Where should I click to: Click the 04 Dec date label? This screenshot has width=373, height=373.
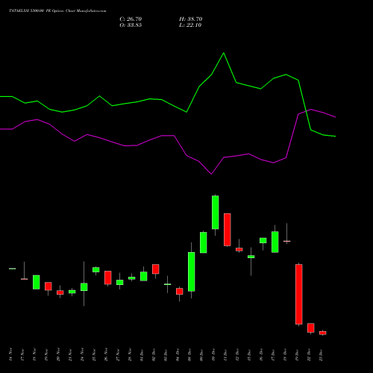tap(178, 354)
